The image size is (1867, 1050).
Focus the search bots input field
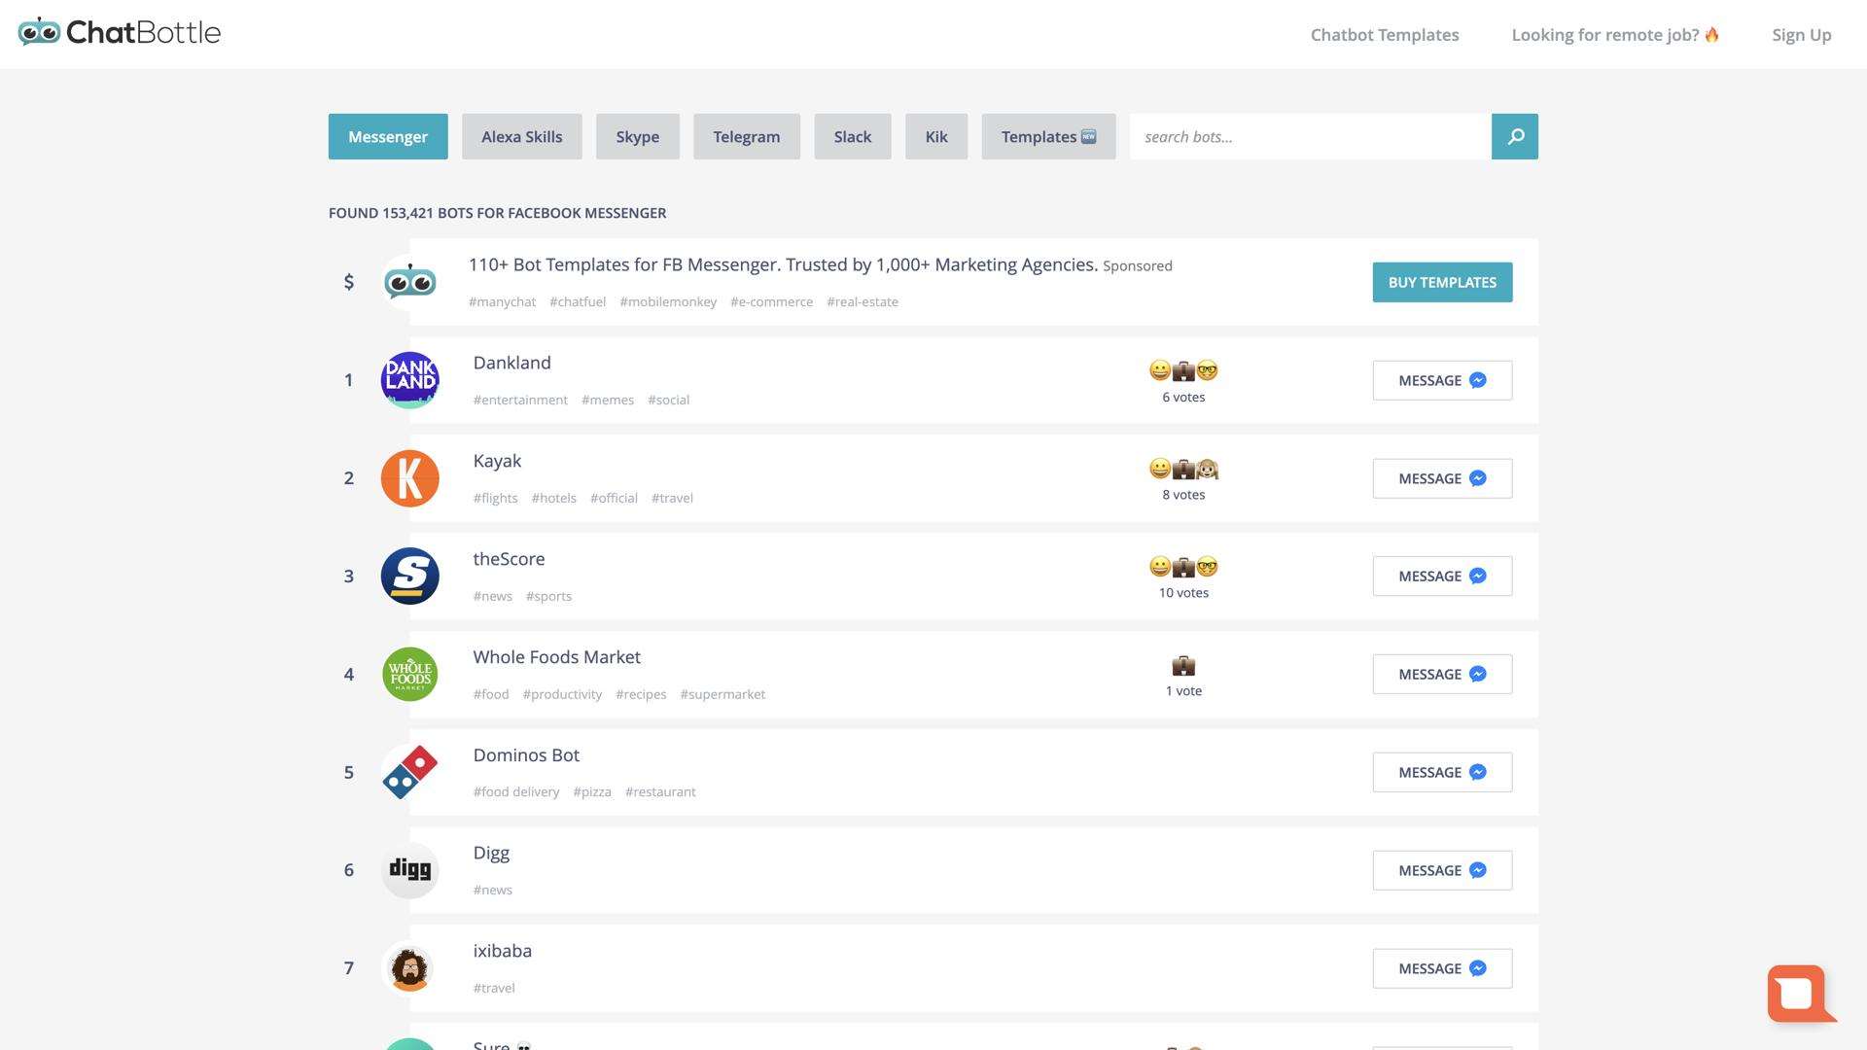[x=1310, y=137]
